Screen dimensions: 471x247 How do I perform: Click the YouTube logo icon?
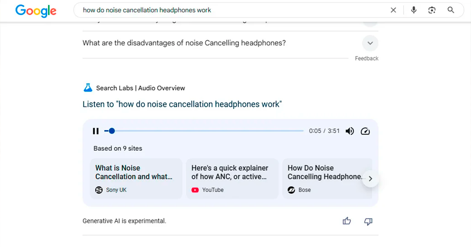195,190
